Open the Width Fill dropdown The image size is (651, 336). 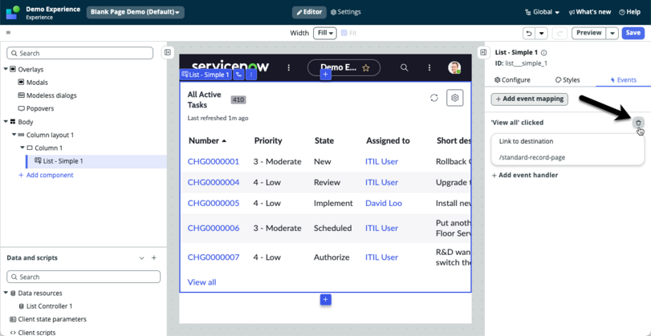[x=325, y=33]
